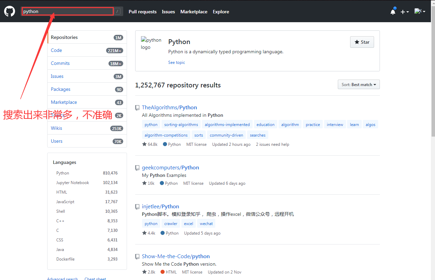Viewport: 435px width, 280px height.
Task: Click the searches topic tag
Action: point(258,135)
